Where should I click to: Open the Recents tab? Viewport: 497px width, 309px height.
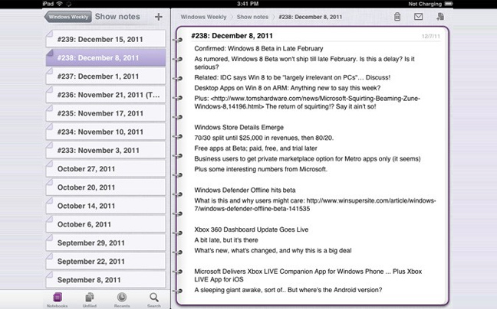[122, 300]
